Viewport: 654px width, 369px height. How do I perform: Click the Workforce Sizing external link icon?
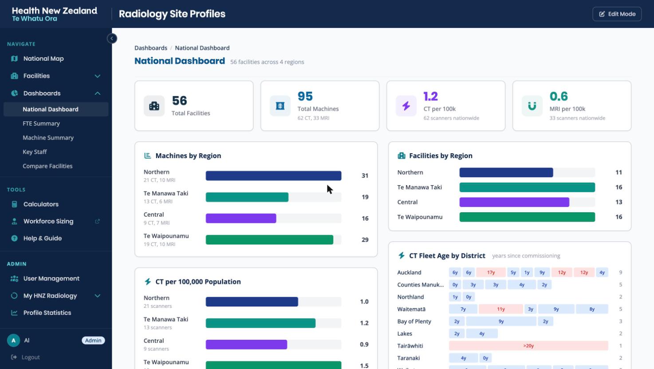click(x=98, y=221)
